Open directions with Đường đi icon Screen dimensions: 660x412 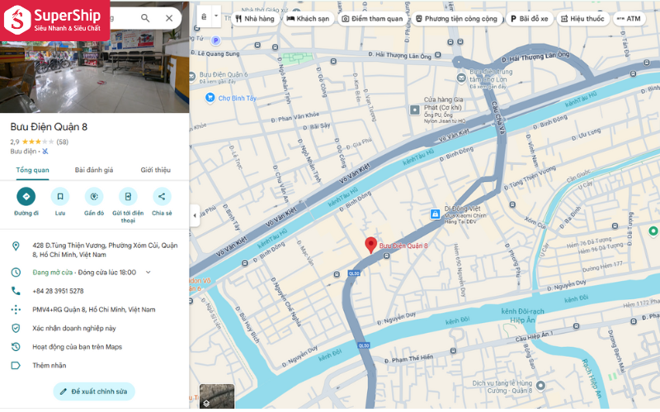click(x=26, y=196)
